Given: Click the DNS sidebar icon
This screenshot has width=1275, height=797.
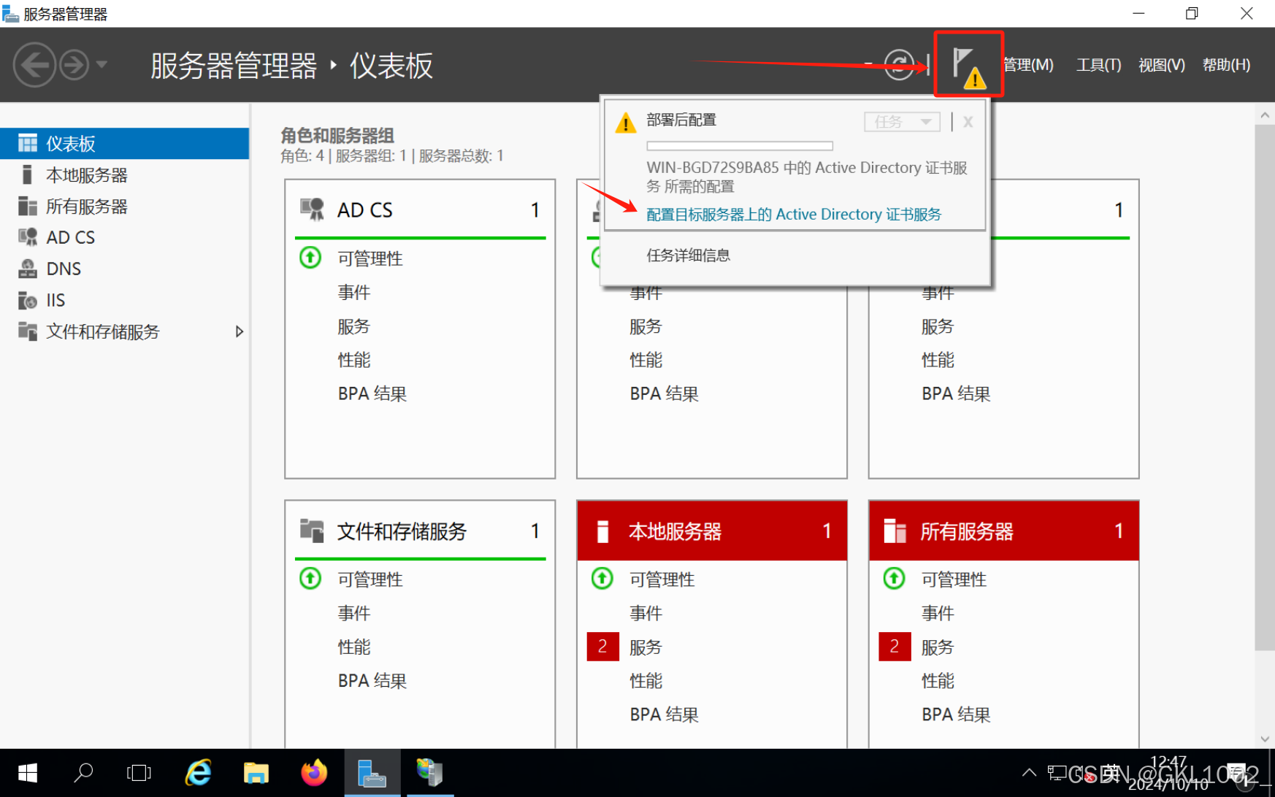Looking at the screenshot, I should [28, 269].
